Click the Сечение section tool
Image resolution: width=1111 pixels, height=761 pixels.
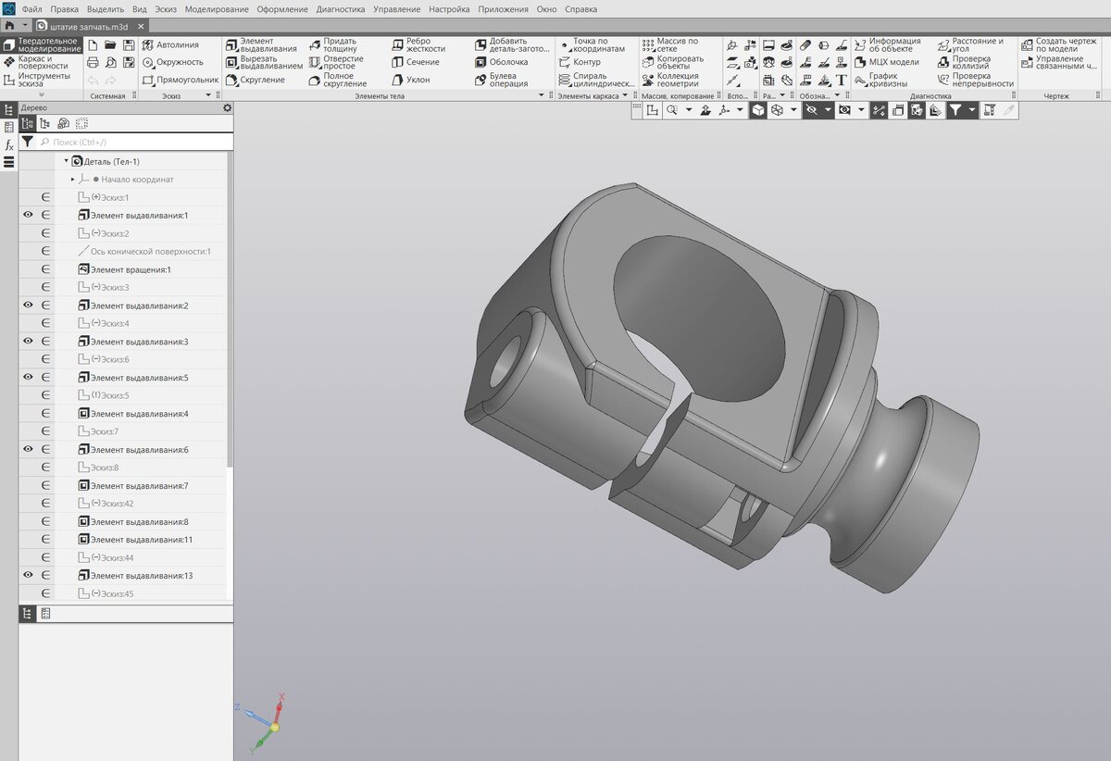click(x=415, y=62)
